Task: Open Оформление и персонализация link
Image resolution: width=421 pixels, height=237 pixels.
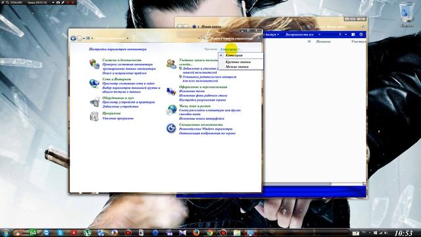Action: click(203, 87)
